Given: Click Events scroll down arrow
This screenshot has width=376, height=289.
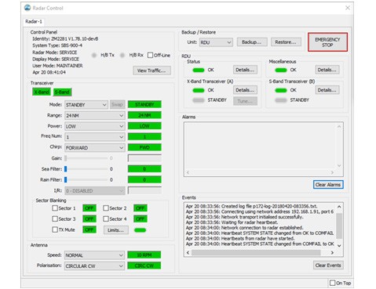Looking at the screenshot, I should pos(339,246).
